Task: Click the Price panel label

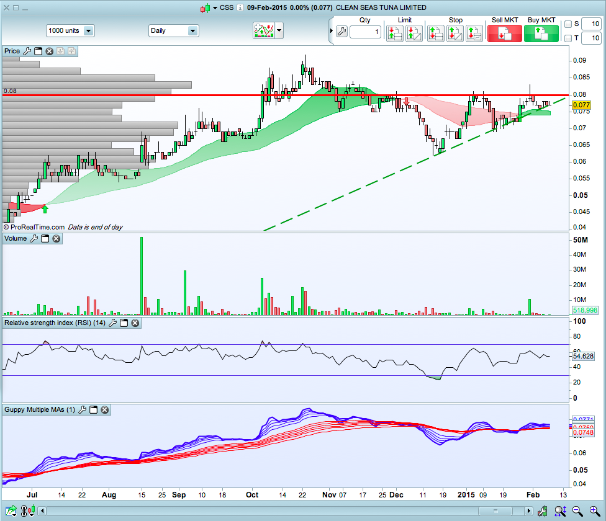Action: click(12, 51)
